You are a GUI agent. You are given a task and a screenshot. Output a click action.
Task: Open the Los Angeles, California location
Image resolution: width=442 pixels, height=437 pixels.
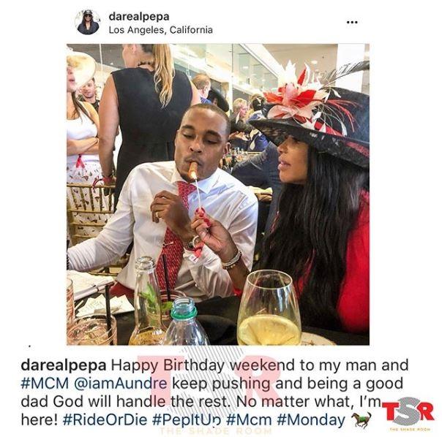coord(161,30)
